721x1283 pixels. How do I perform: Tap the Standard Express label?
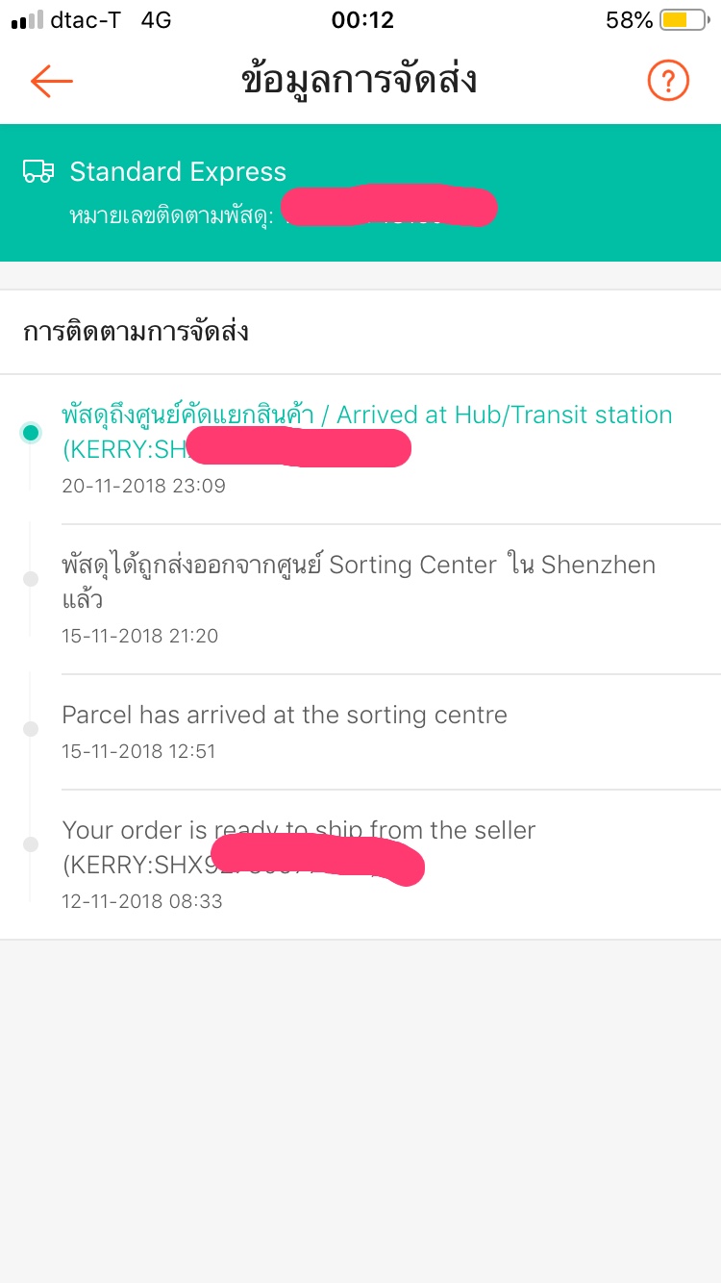click(x=178, y=171)
